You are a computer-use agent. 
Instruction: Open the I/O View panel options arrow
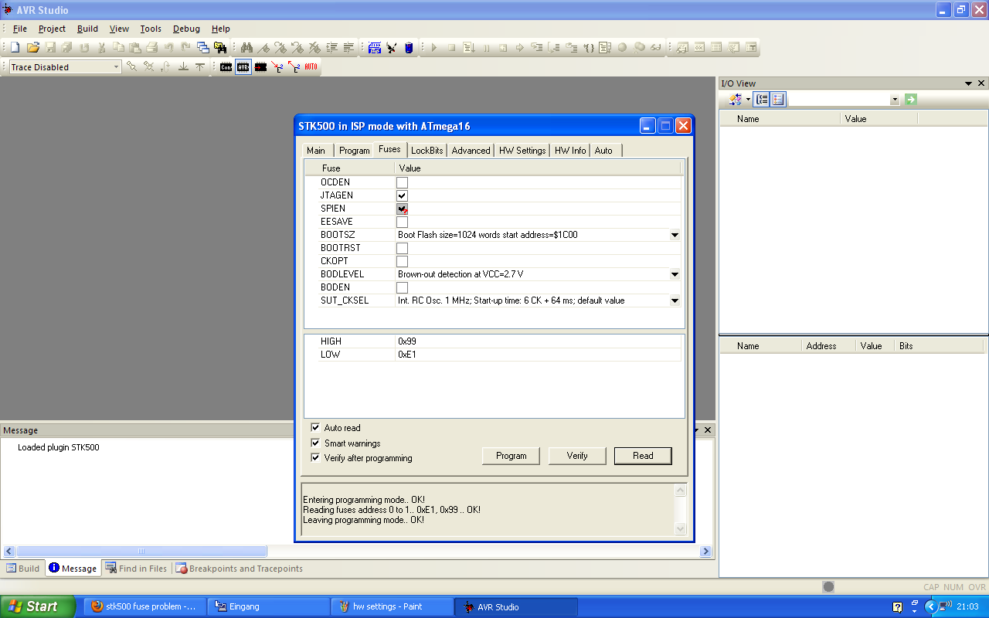coord(968,83)
